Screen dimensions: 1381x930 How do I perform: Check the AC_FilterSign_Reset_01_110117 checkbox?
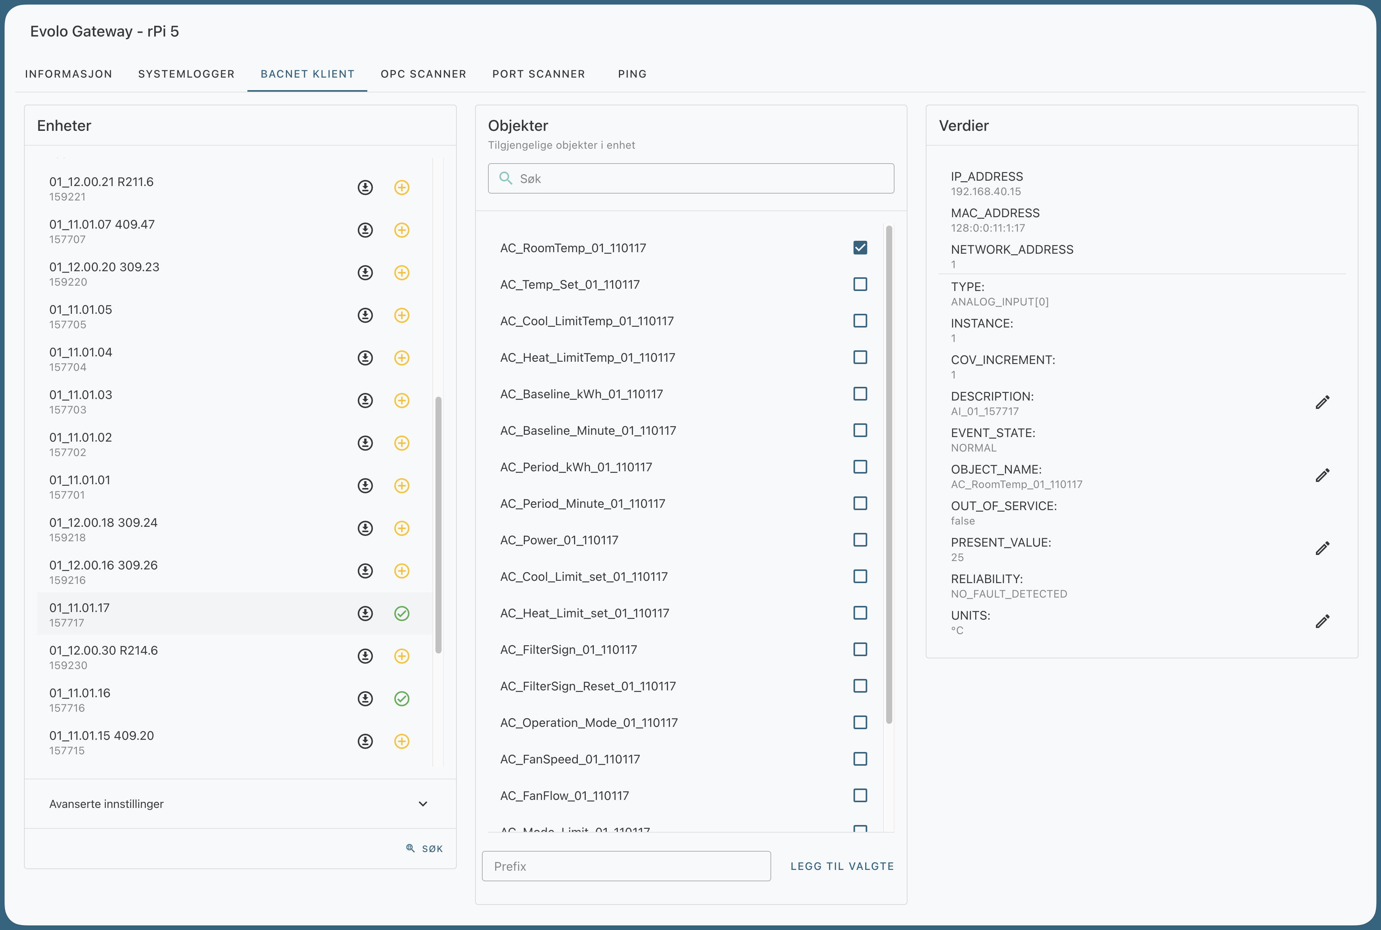pos(860,686)
